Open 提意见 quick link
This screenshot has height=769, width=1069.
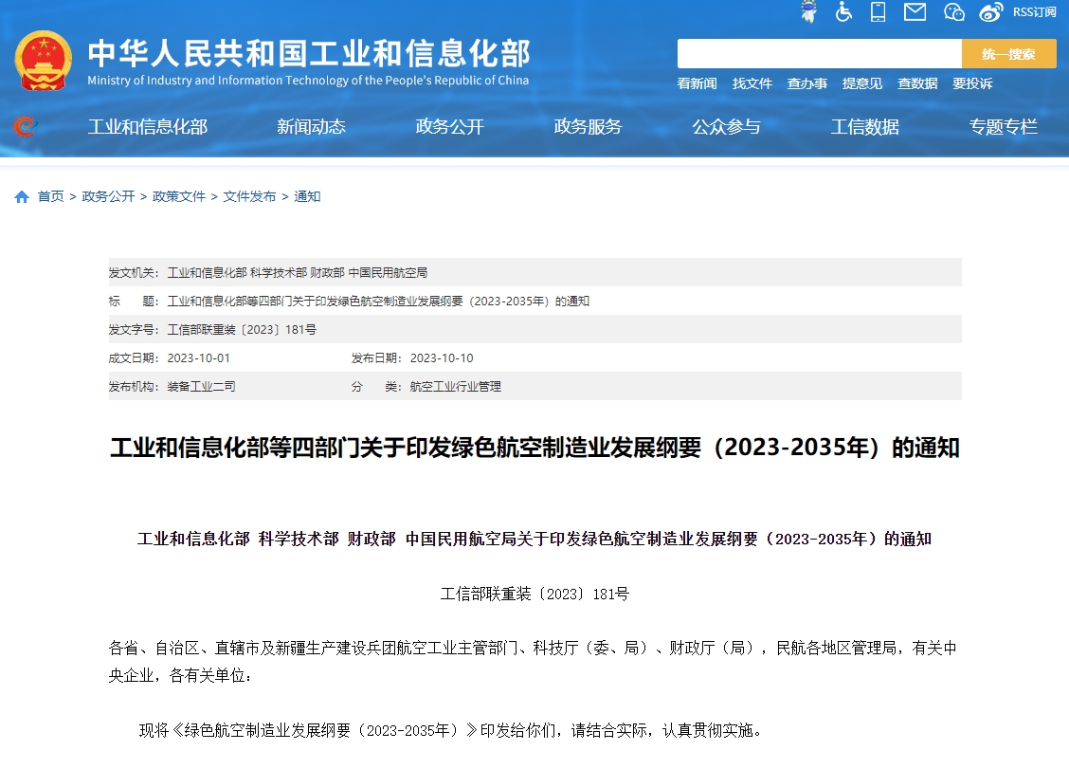click(862, 84)
